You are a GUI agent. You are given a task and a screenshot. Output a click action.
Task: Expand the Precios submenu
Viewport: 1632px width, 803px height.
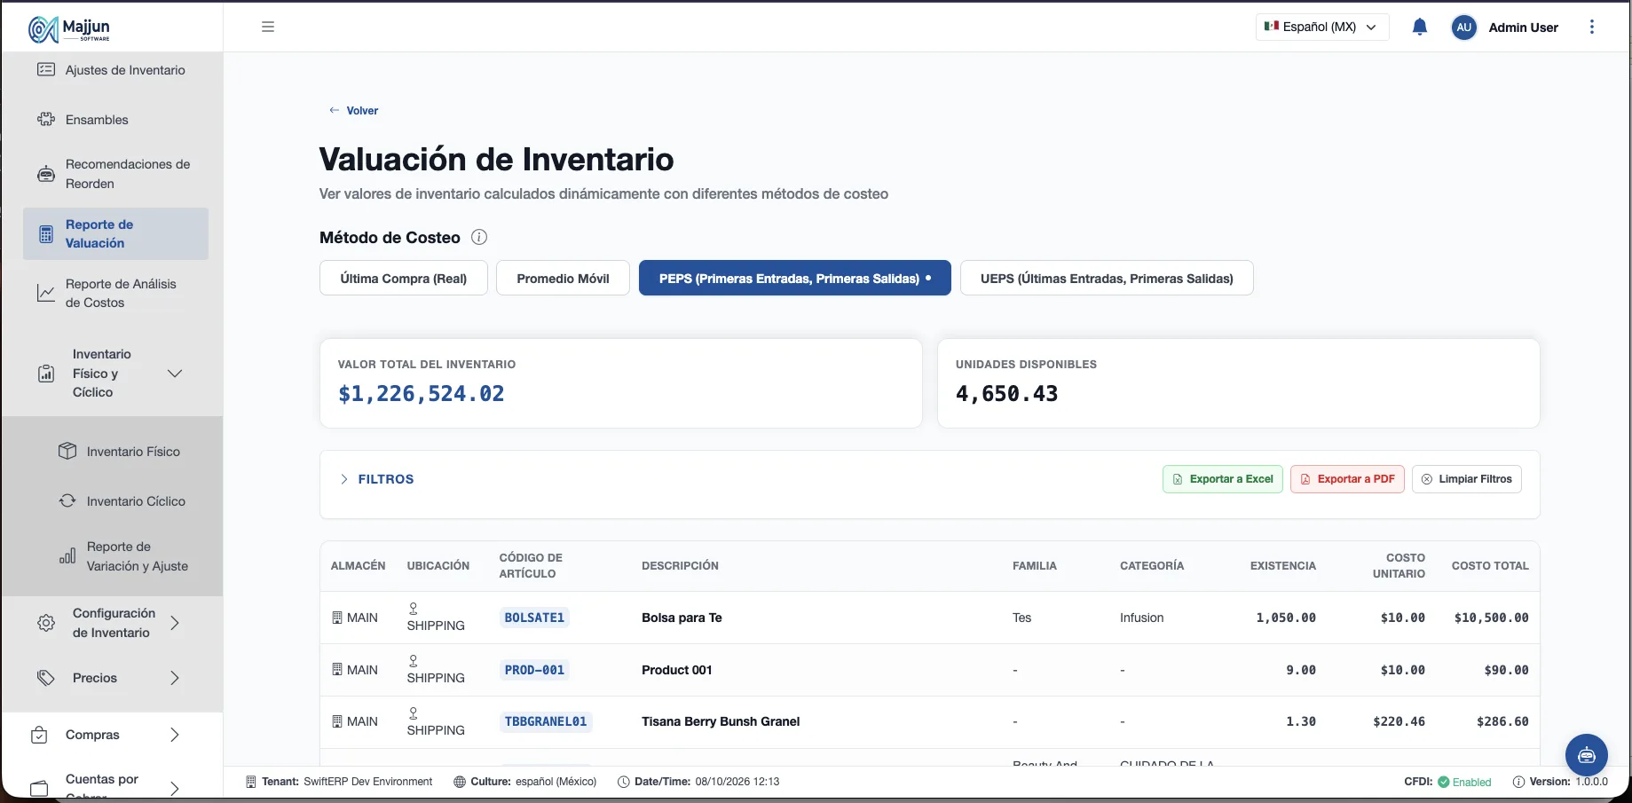pos(175,678)
